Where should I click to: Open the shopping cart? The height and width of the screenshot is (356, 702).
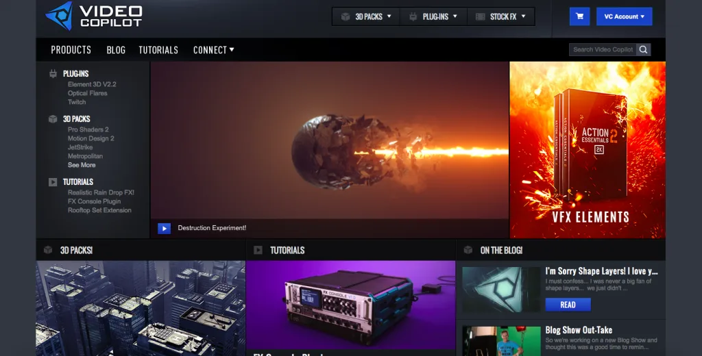coord(579,16)
